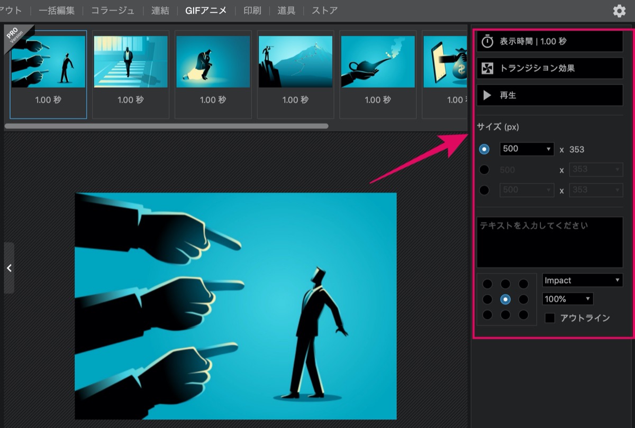635x428 pixels.
Task: Set text position to middle-left radio
Action: tap(487, 300)
